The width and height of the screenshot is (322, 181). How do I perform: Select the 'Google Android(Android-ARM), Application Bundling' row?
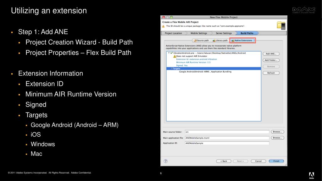coord(205,72)
